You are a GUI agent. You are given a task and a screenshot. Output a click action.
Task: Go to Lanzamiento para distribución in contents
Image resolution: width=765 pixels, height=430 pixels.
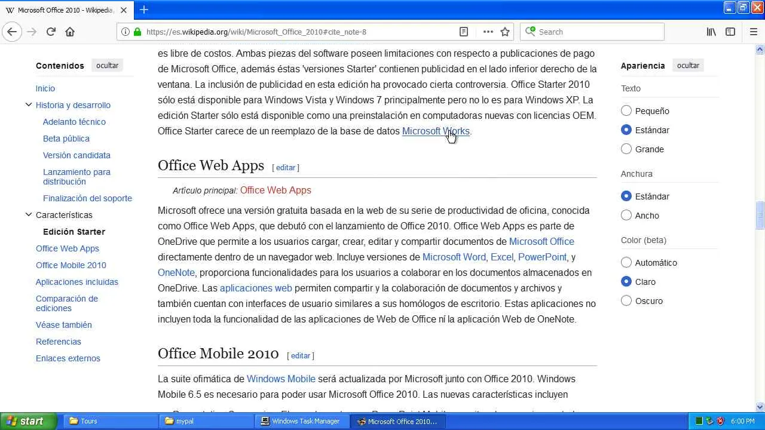click(76, 177)
